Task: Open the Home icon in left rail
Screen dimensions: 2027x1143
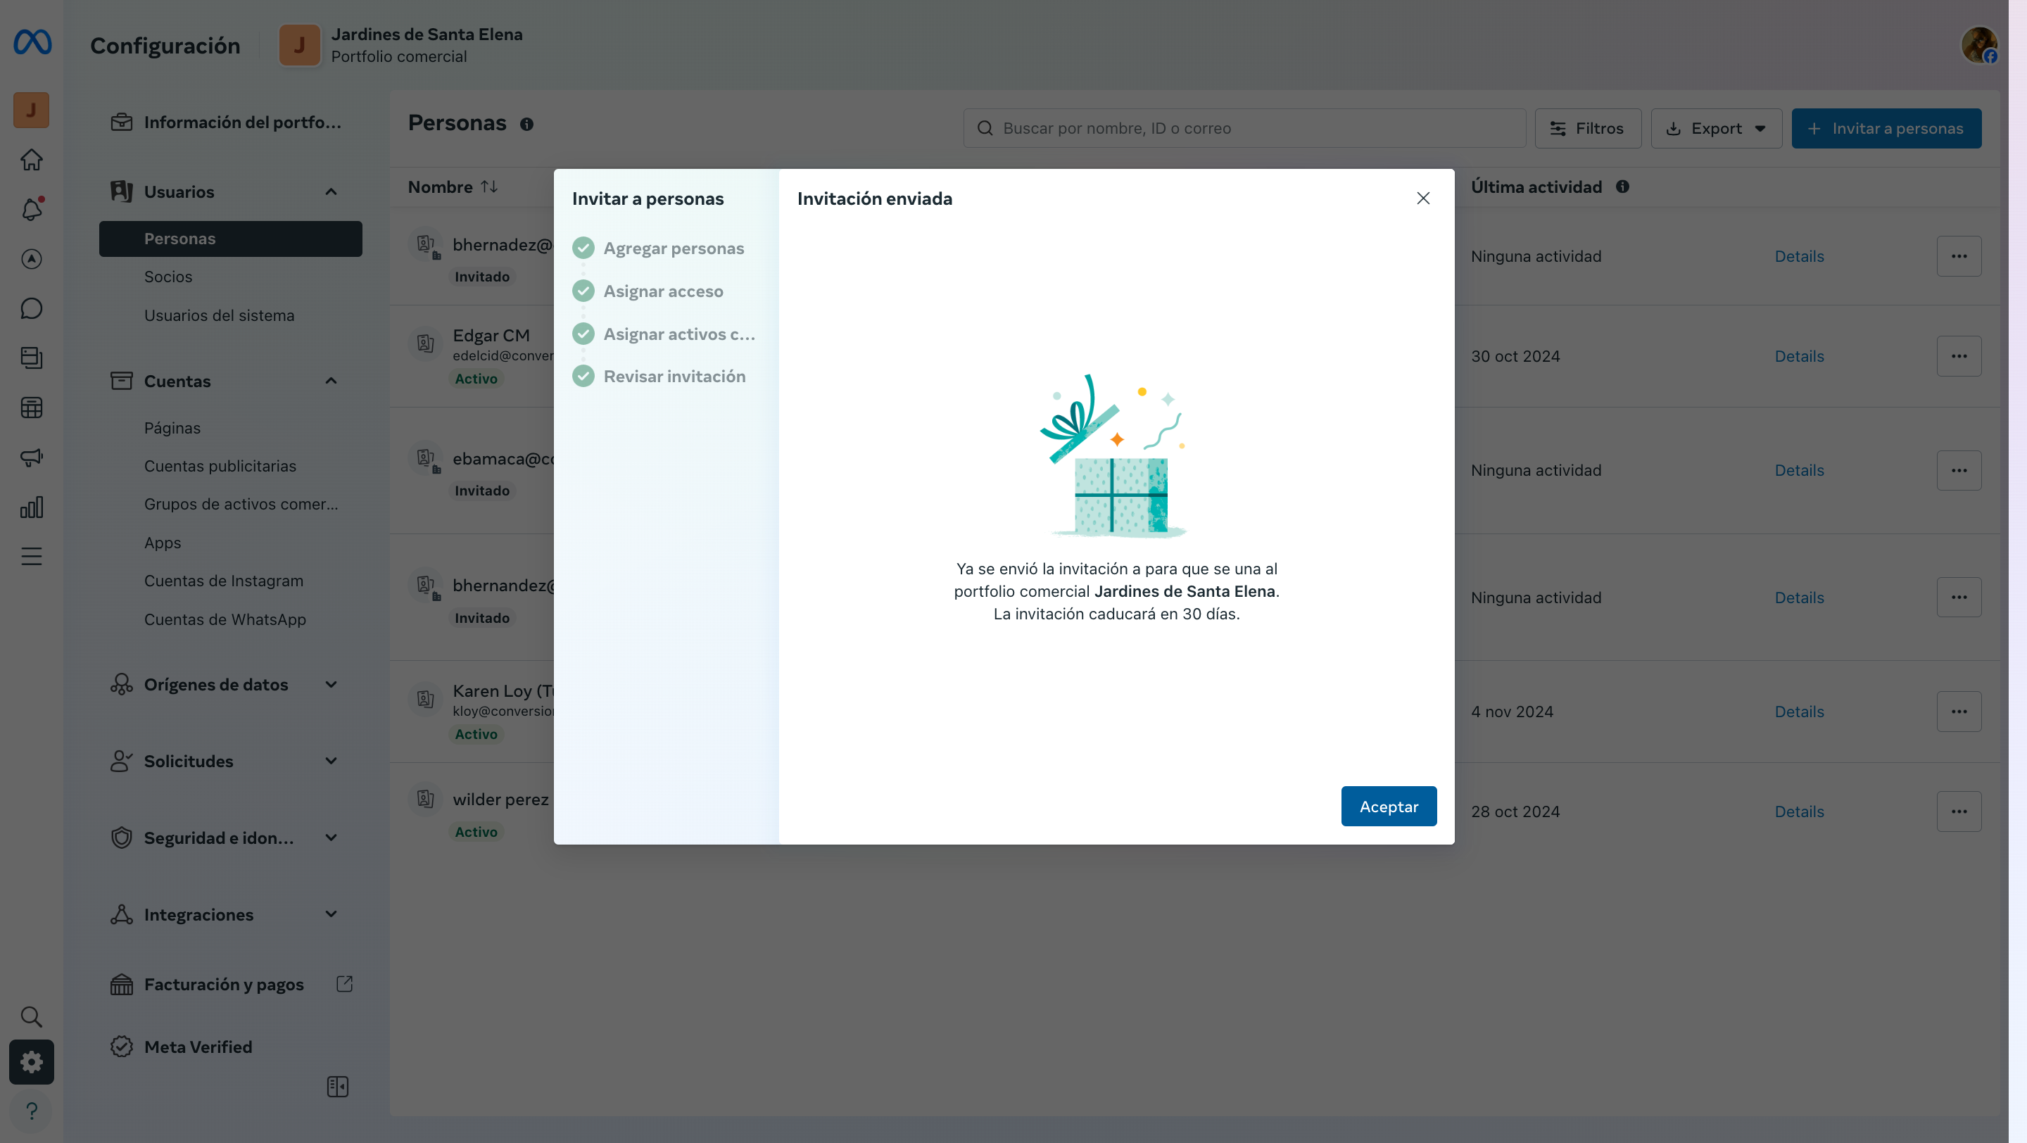Action: tap(32, 160)
